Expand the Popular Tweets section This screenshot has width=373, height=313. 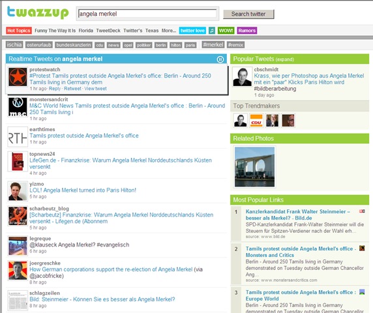coord(285,59)
